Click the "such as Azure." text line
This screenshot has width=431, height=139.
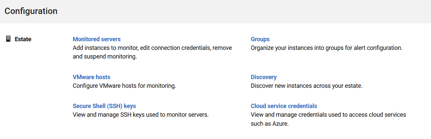pos(269,124)
